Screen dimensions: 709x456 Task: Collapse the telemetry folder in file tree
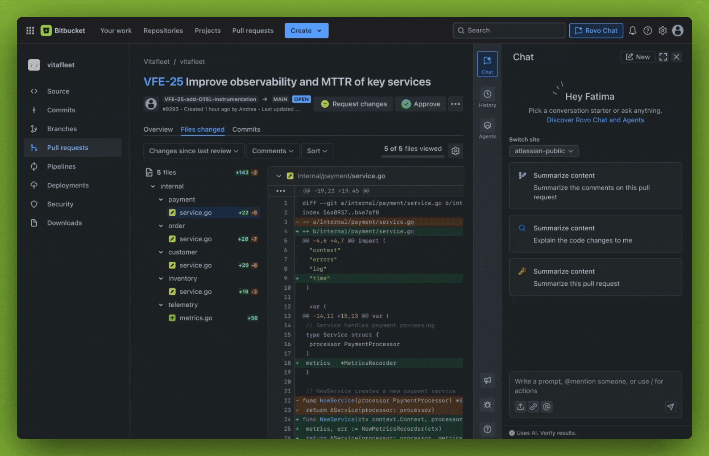coord(161,305)
